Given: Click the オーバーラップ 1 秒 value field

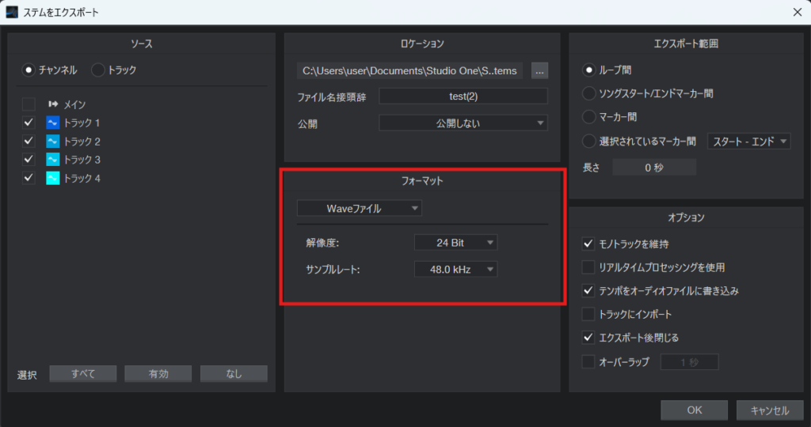Looking at the screenshot, I should tap(690, 362).
